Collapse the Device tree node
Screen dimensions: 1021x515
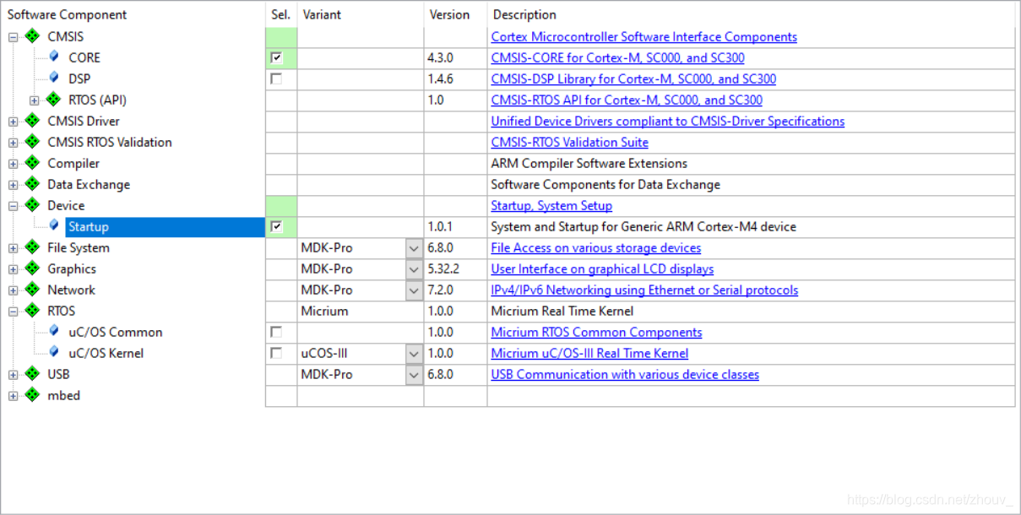[x=14, y=206]
